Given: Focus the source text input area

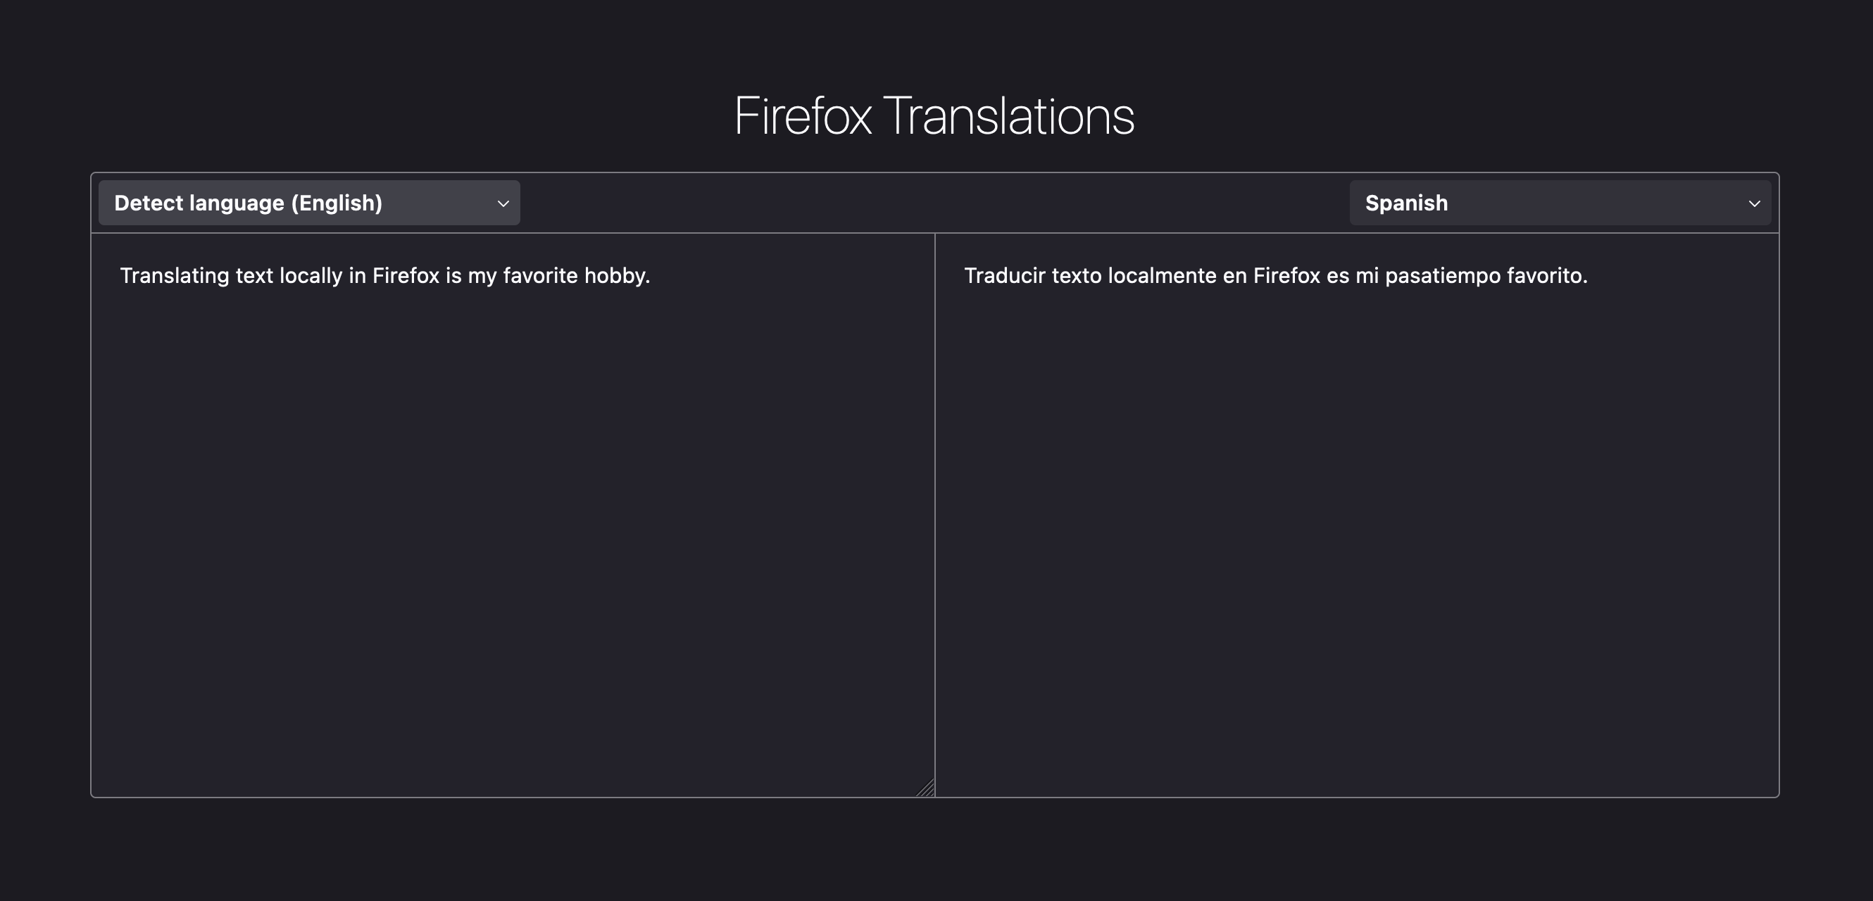Looking at the screenshot, I should pos(513,515).
